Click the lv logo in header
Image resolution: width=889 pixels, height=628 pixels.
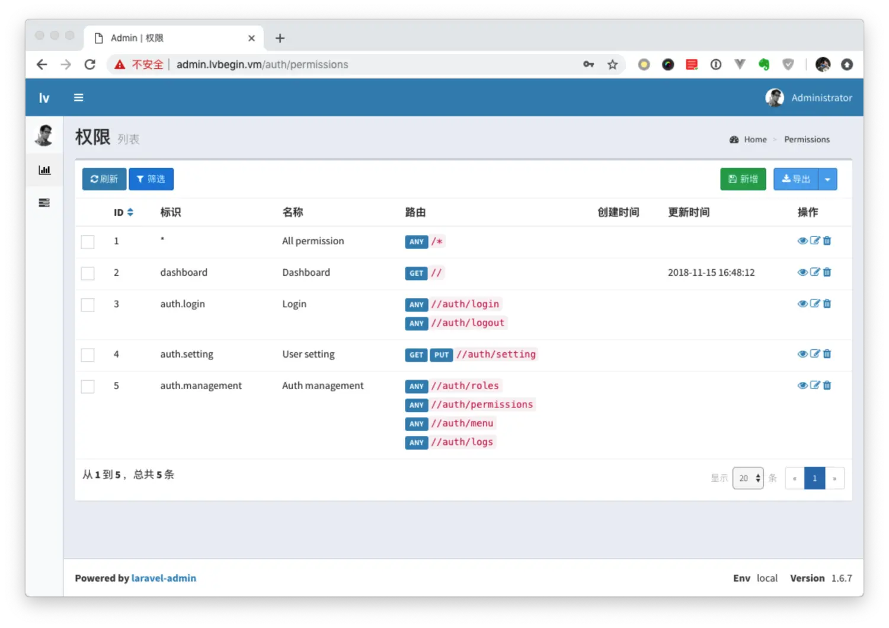click(44, 97)
